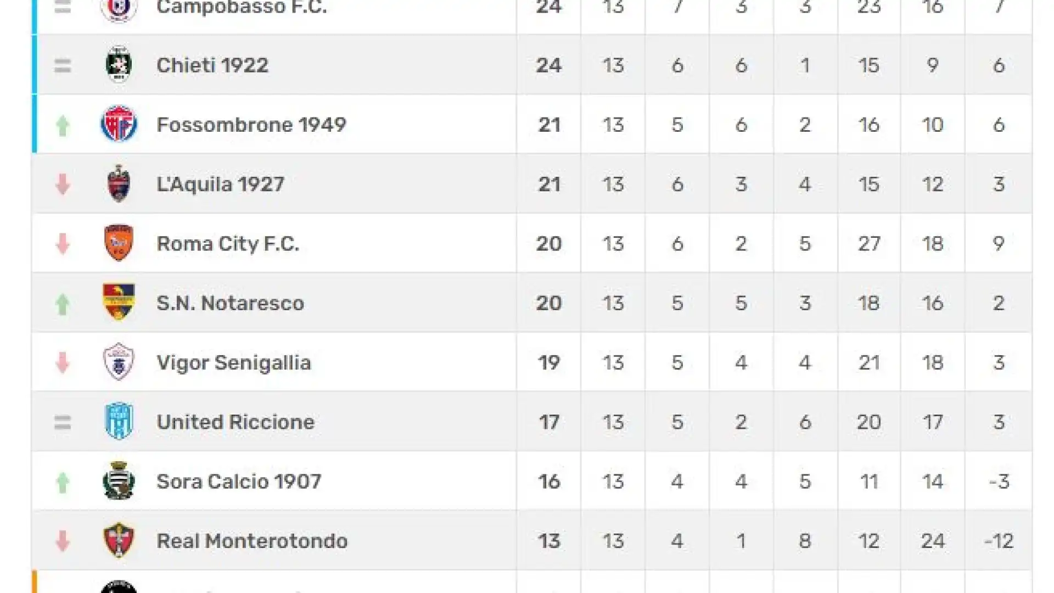The image size is (1054, 593).
Task: Click the United Riccione light-blue logo
Action: [x=119, y=421]
